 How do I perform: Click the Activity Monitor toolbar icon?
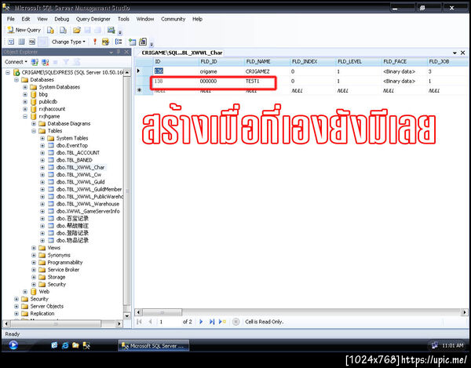click(111, 30)
